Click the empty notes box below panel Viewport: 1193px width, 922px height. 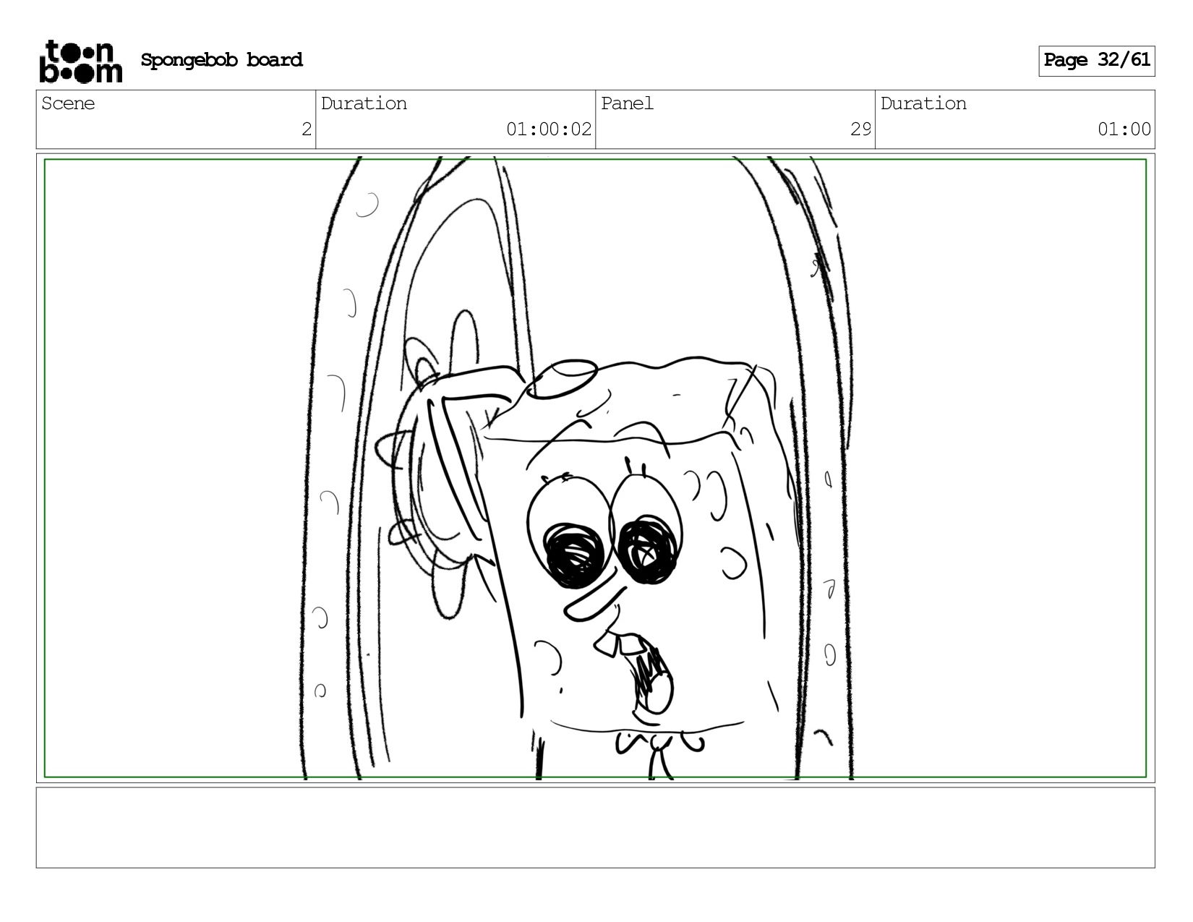click(x=595, y=828)
